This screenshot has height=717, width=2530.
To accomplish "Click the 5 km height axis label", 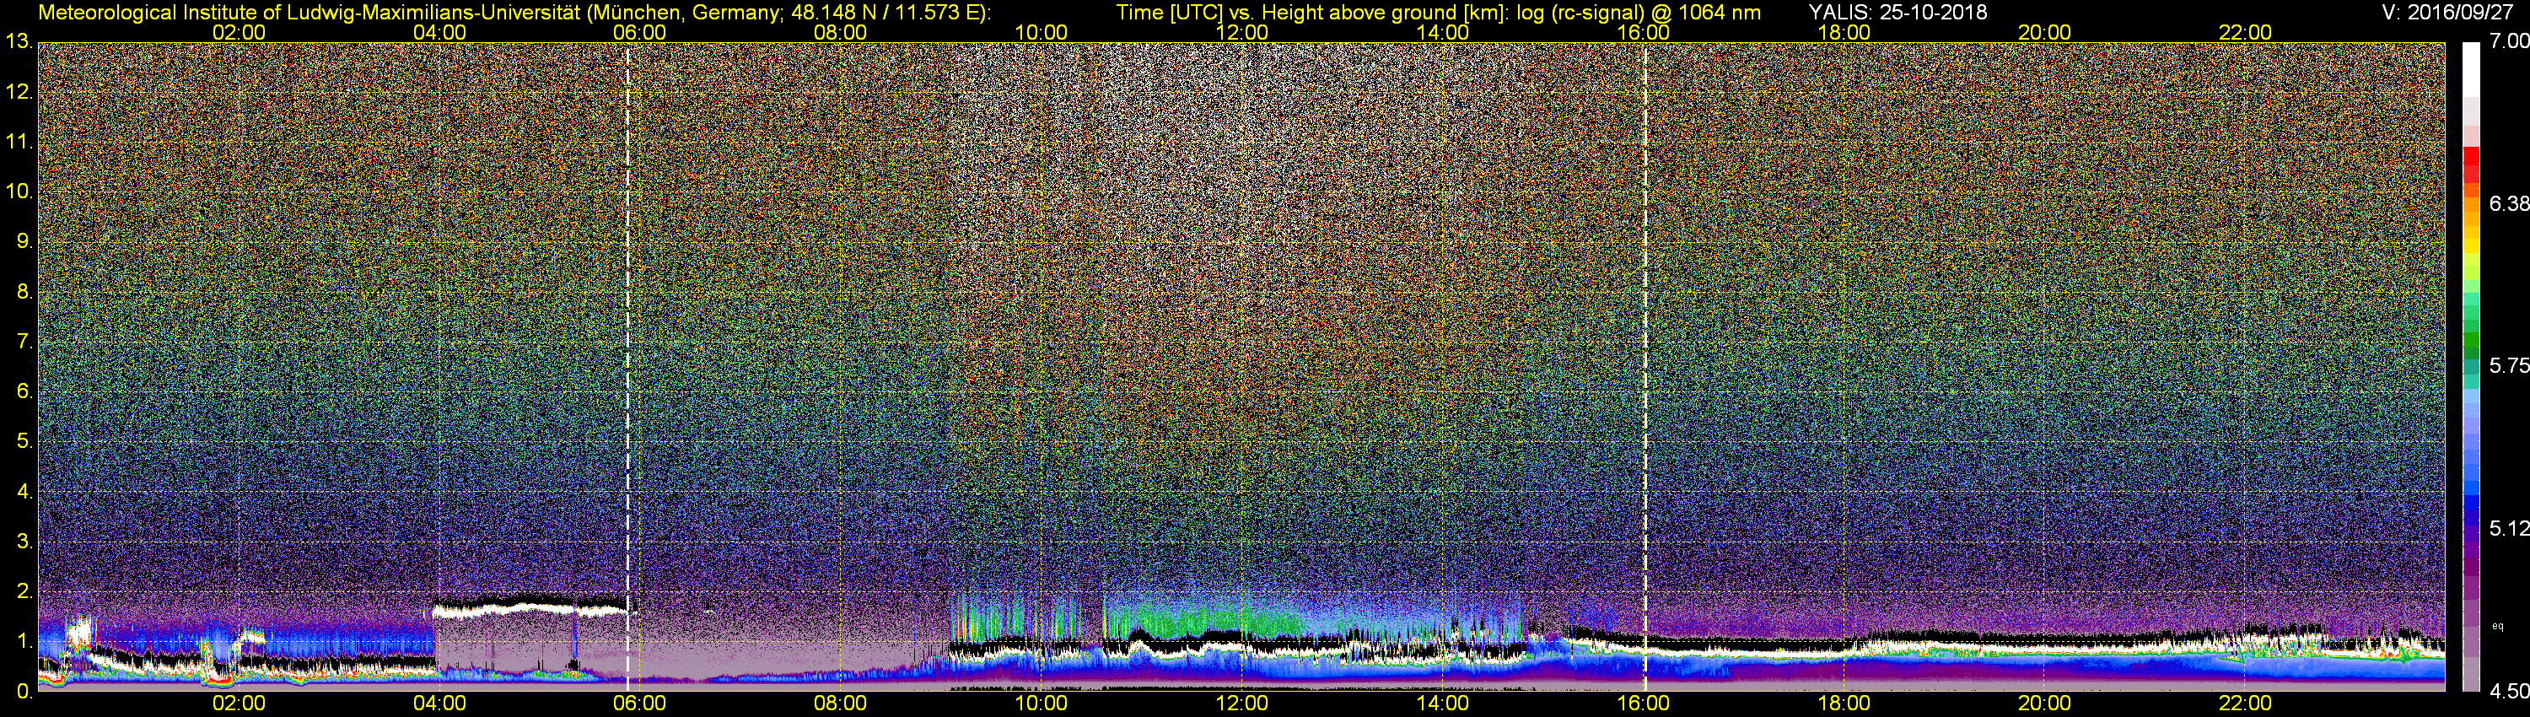I will pyautogui.click(x=24, y=442).
